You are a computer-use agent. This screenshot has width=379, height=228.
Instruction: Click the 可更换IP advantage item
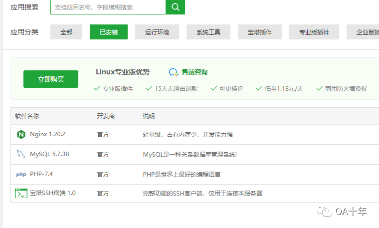coord(227,88)
